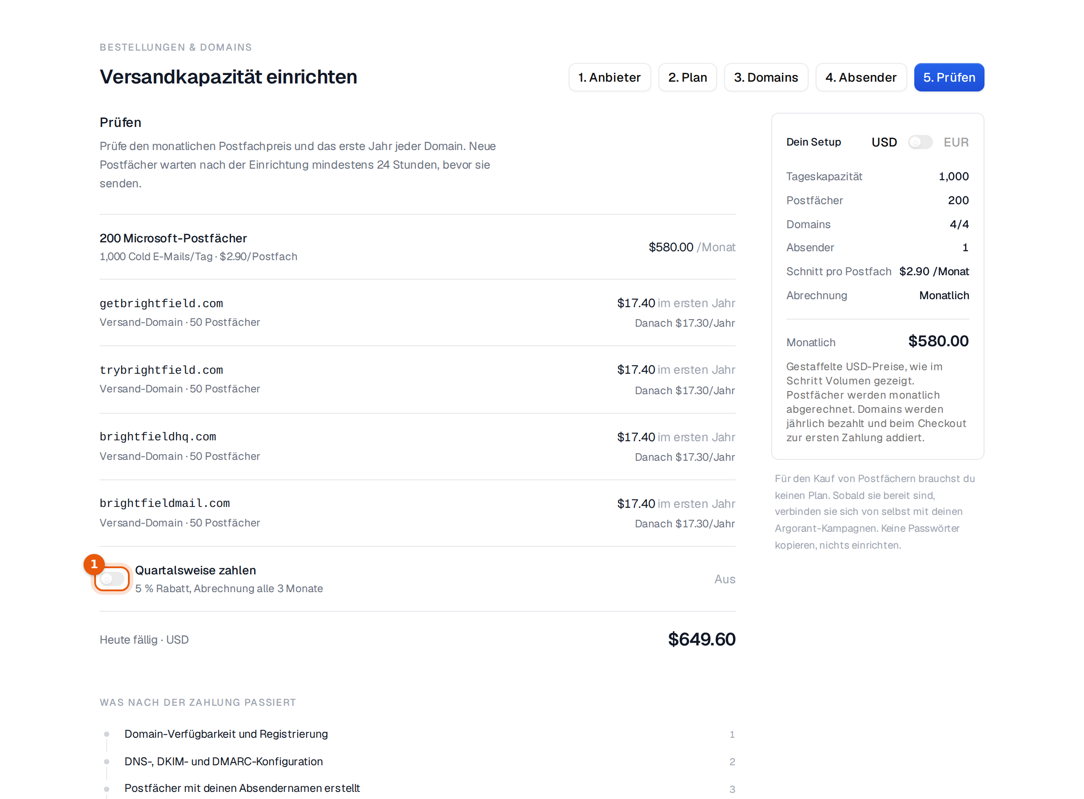
Task: Click the USD currency label
Action: click(x=884, y=142)
